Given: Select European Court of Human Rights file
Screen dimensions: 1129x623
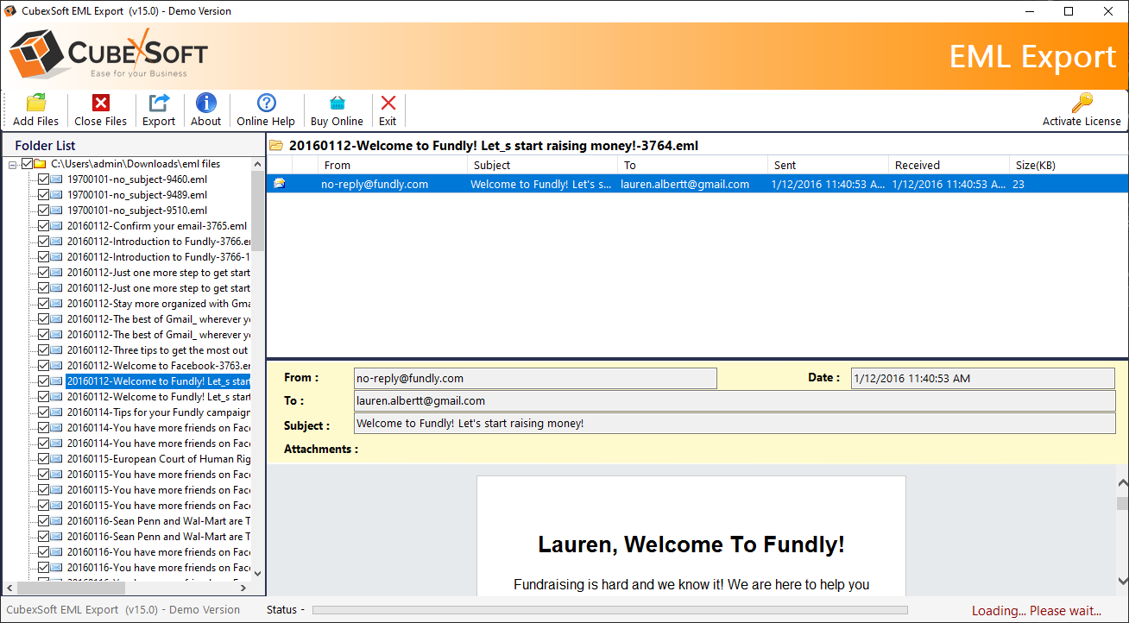Looking at the screenshot, I should pos(159,459).
